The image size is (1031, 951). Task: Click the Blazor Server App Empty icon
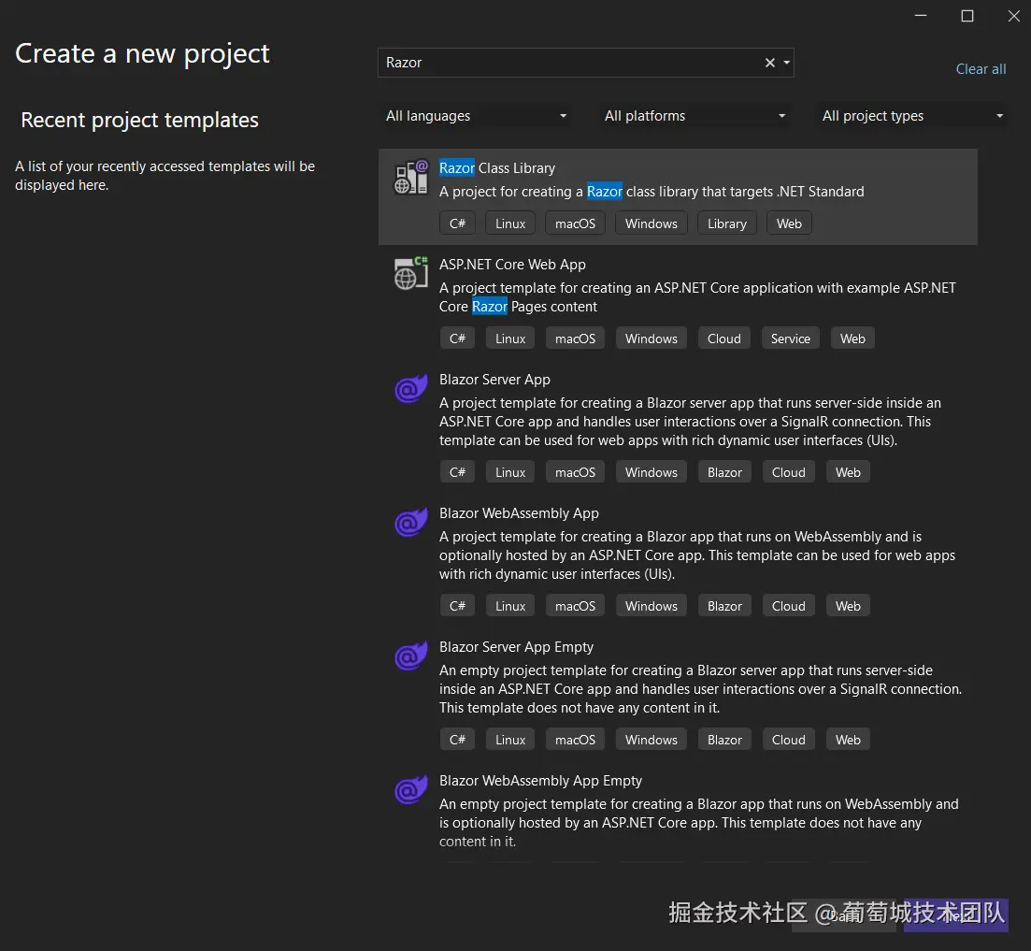[411, 656]
